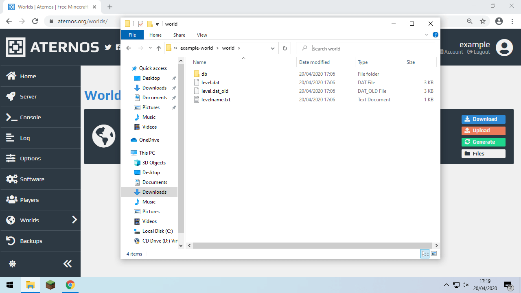This screenshot has width=521, height=293.
Task: Go to Aternos Players page
Action: (40, 200)
